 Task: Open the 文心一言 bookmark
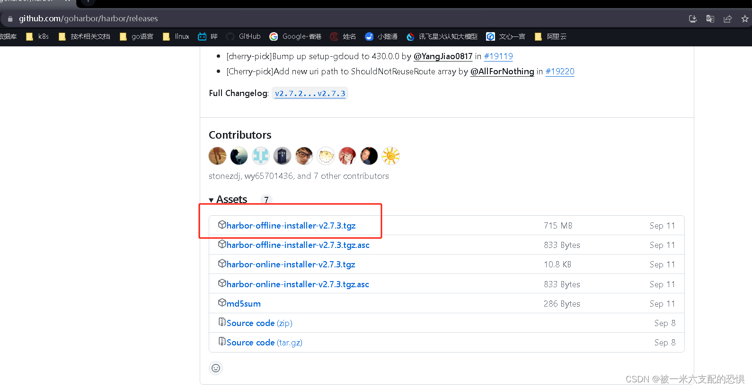tap(506, 36)
